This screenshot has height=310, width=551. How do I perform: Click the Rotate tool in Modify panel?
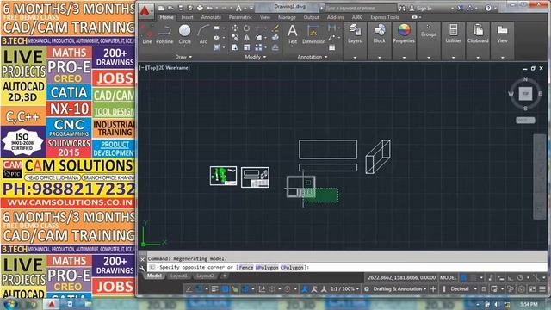click(x=247, y=28)
